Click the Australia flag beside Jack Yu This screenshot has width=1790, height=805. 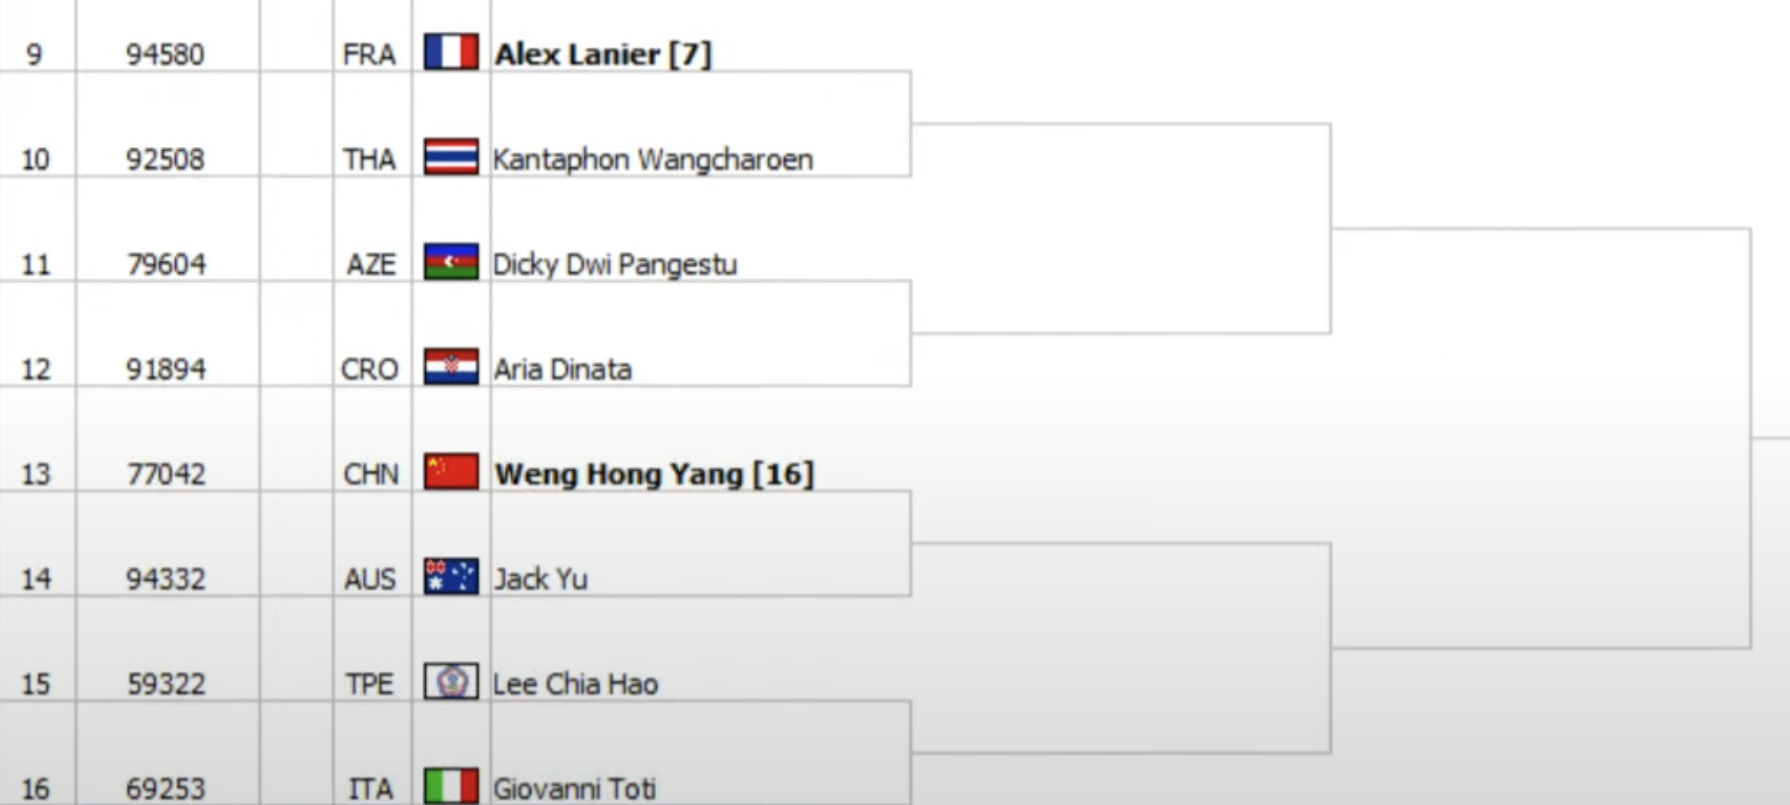[x=451, y=576]
